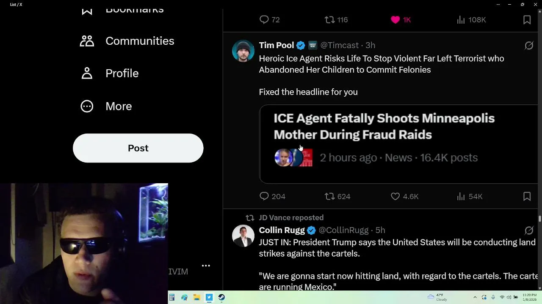Click the scrollbar down arrow
542x304 pixels.
pyautogui.click(x=539, y=288)
